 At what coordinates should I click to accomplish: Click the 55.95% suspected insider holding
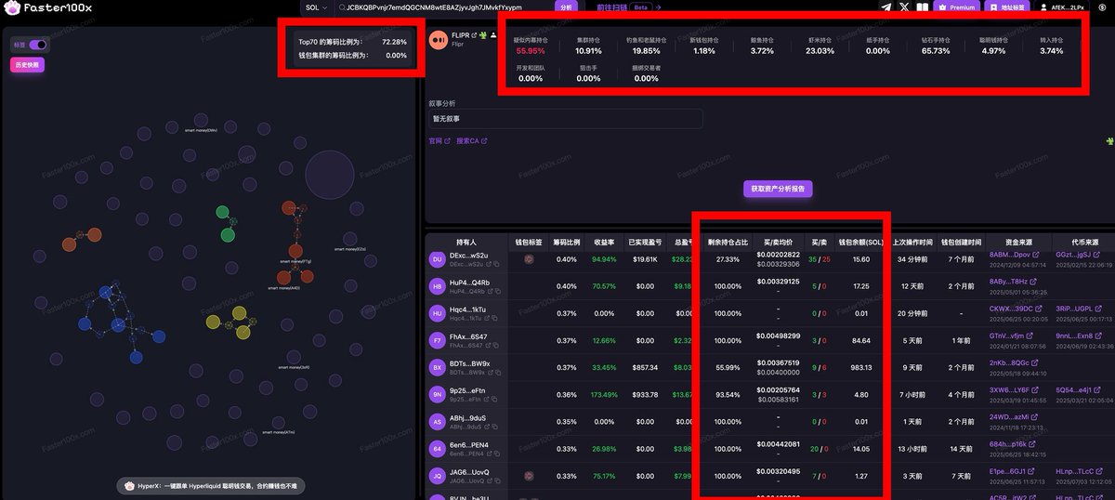(x=531, y=51)
